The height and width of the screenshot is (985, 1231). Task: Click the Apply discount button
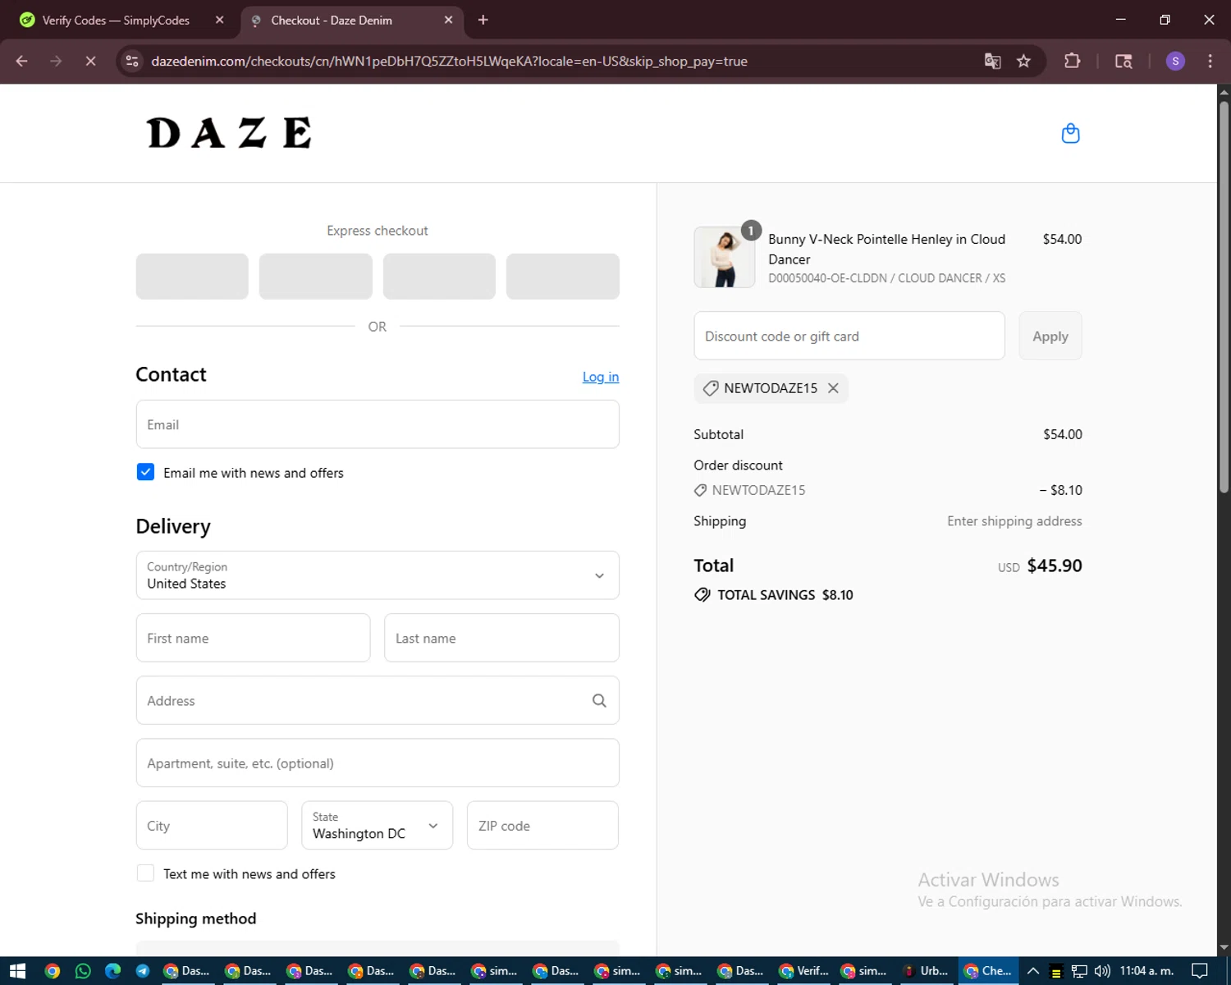click(1050, 336)
